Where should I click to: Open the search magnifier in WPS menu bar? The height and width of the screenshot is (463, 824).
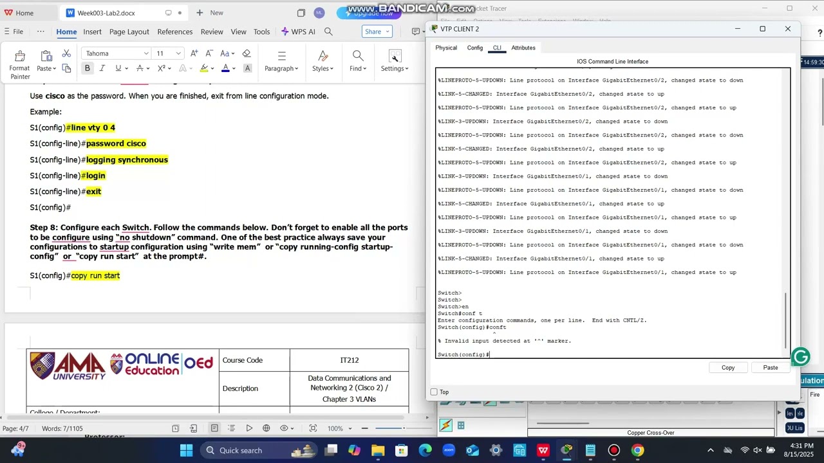(328, 32)
